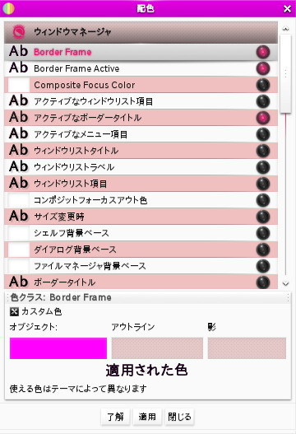The image size is (296, 434).
Task: Click the scroll down arrow of the list
Action: [285, 283]
